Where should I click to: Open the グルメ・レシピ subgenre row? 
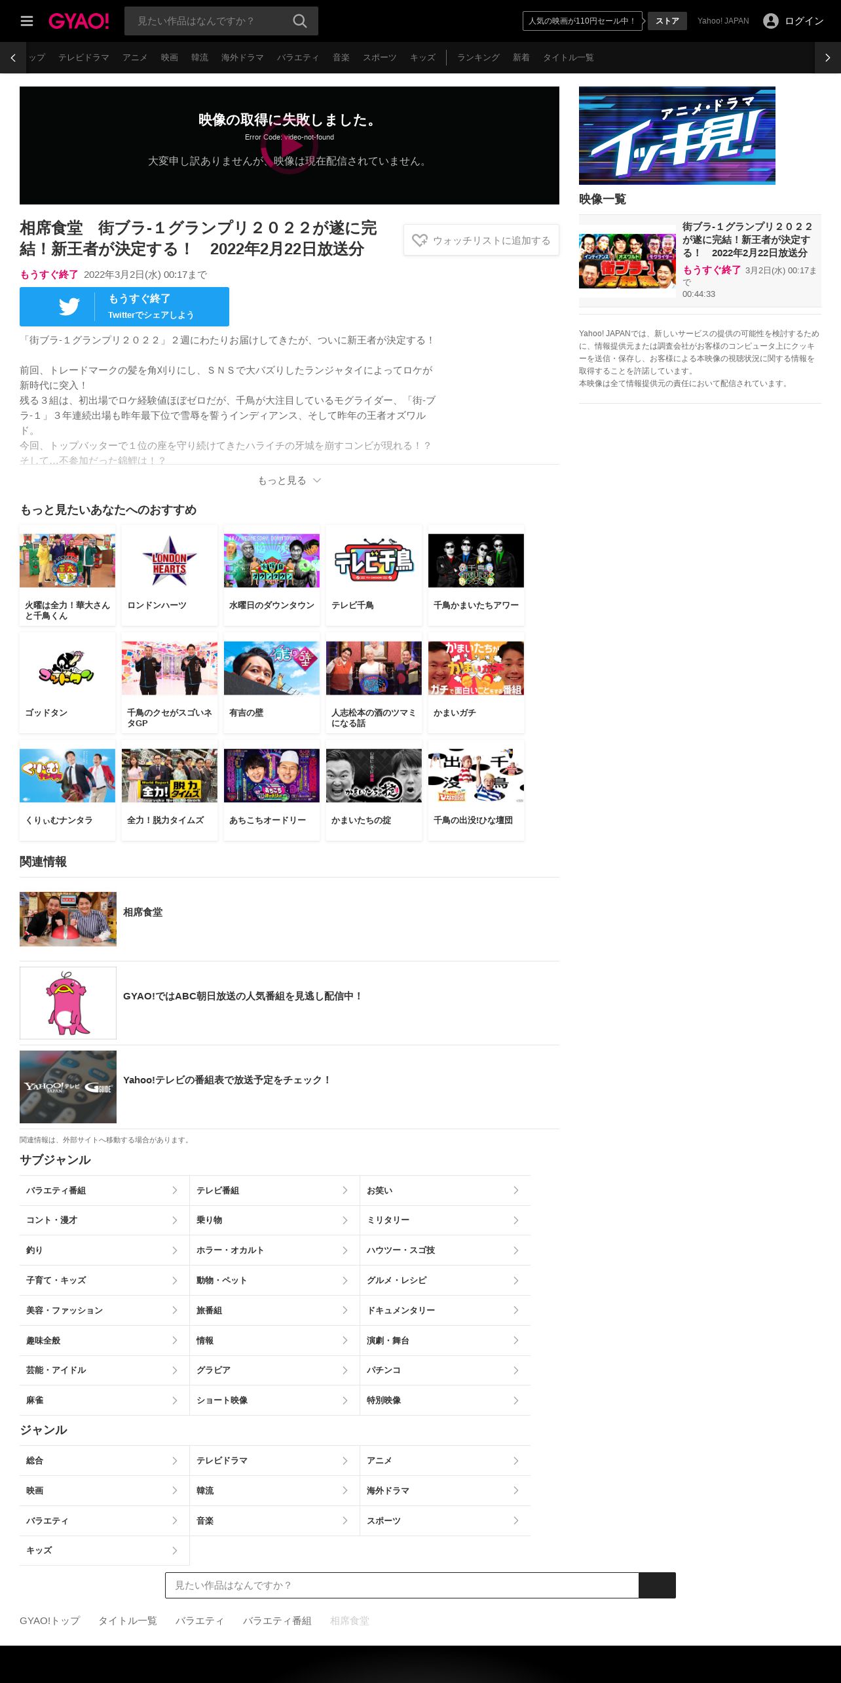click(445, 1280)
